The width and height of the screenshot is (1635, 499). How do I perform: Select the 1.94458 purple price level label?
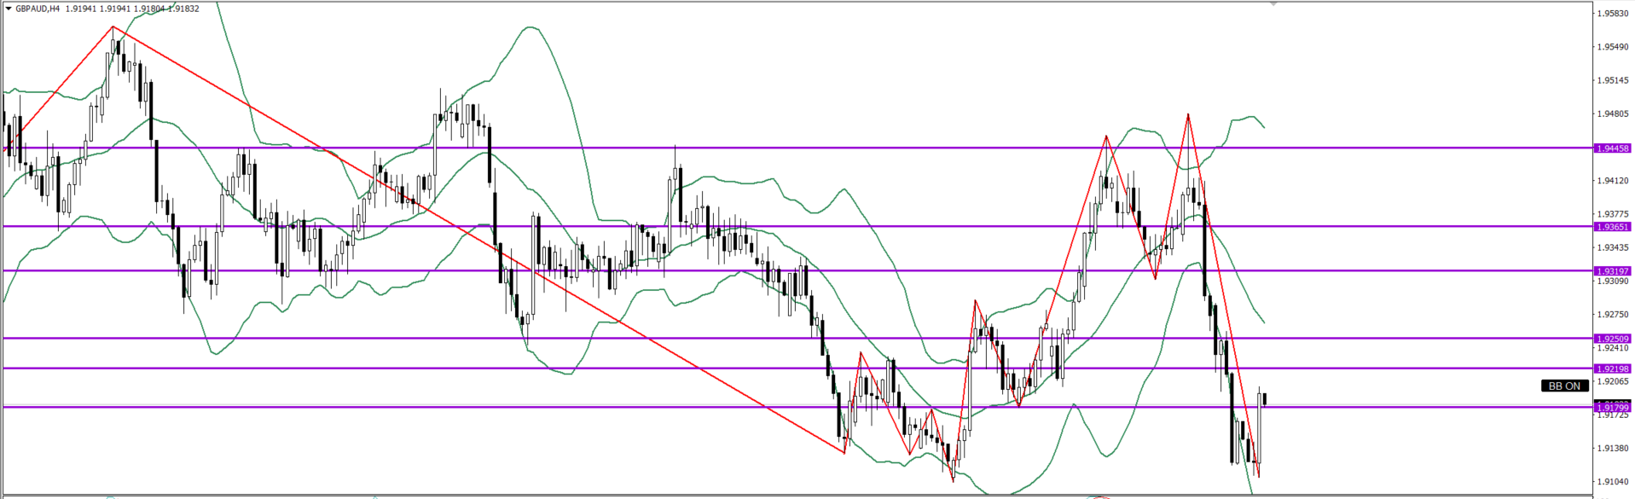[x=1612, y=148]
